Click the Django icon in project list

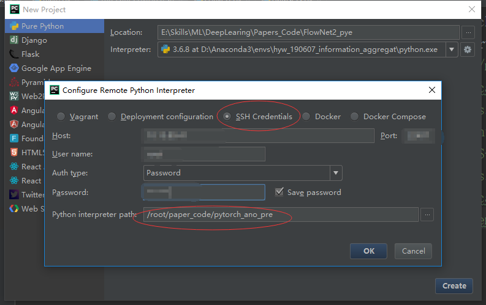tap(14, 40)
